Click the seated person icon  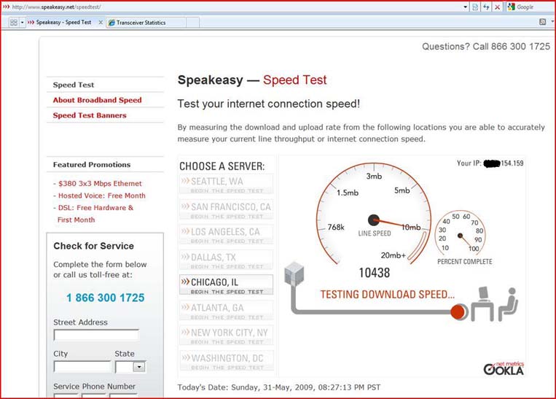click(508, 305)
